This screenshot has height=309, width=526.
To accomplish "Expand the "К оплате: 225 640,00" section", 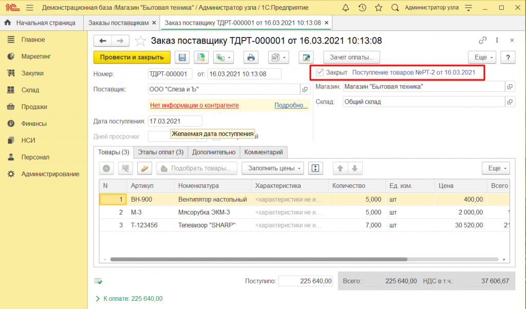I will point(98,298).
